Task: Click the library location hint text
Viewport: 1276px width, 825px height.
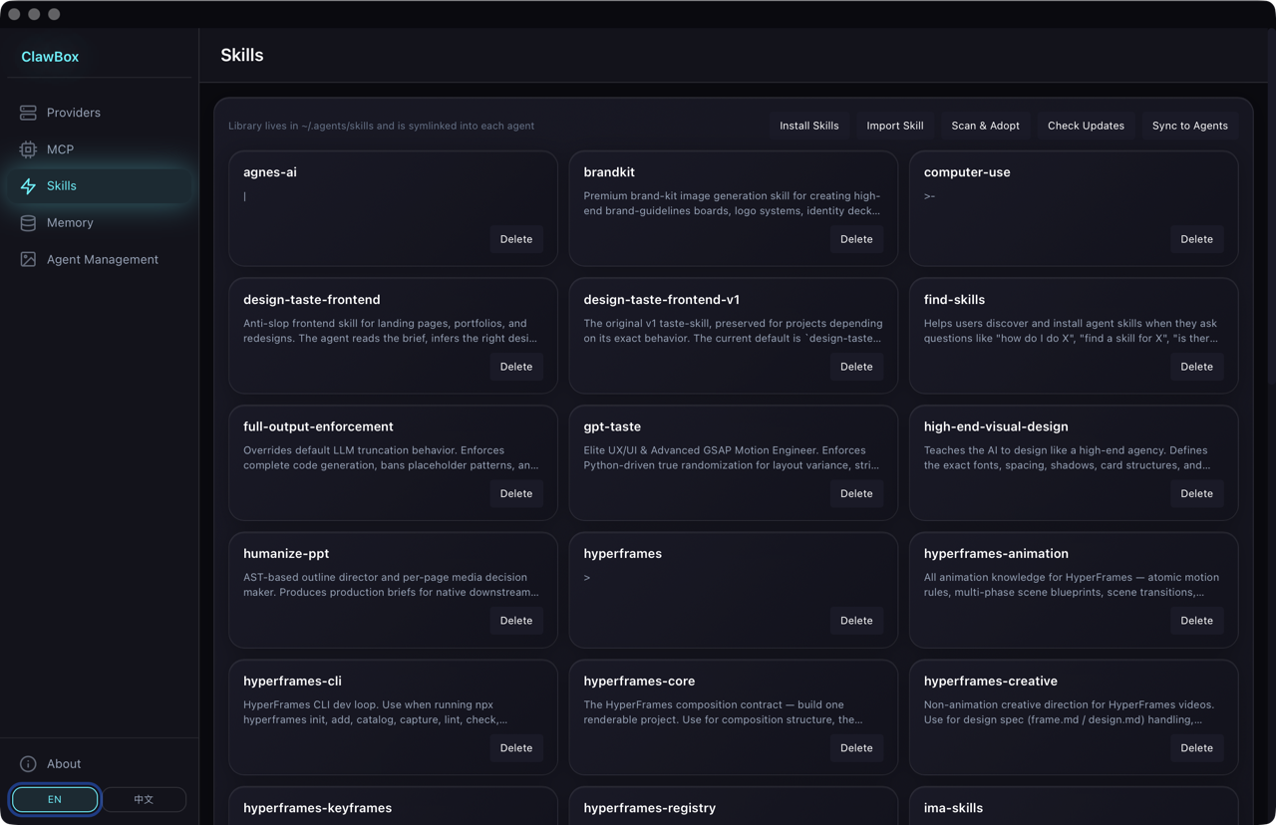Action: [381, 126]
